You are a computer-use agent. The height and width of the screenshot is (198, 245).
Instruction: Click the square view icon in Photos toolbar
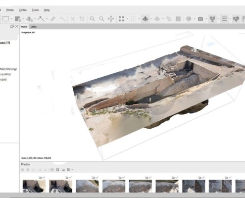click(57, 170)
